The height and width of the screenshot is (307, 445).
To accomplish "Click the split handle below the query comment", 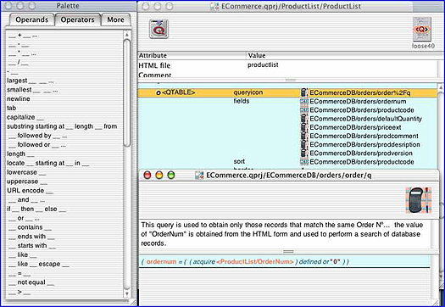I will pos(288,251).
